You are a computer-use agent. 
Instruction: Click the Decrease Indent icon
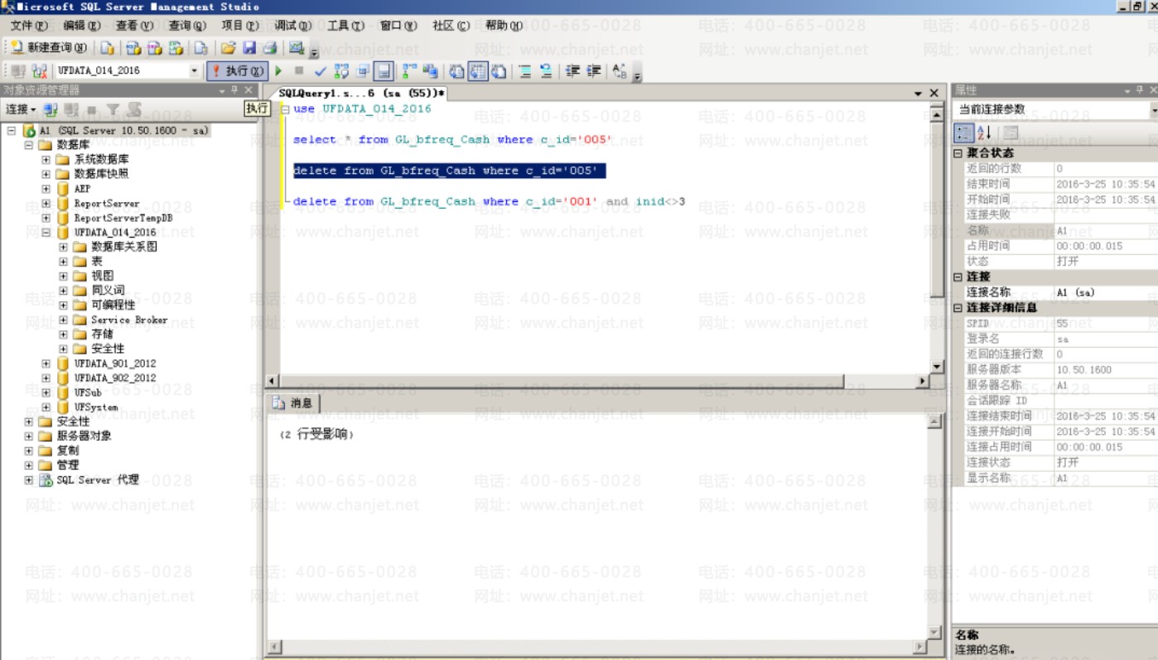(572, 71)
